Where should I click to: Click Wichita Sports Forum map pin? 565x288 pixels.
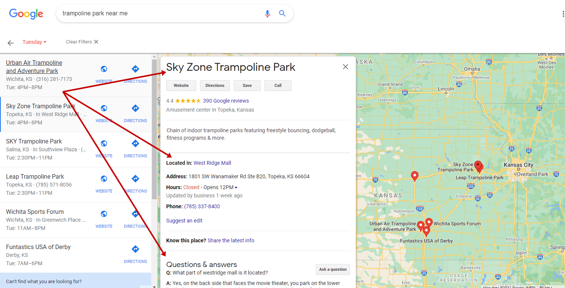429,223
